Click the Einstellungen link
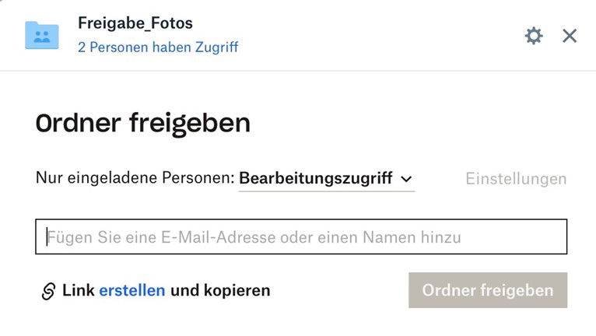This screenshot has height=336, width=596. 516,179
